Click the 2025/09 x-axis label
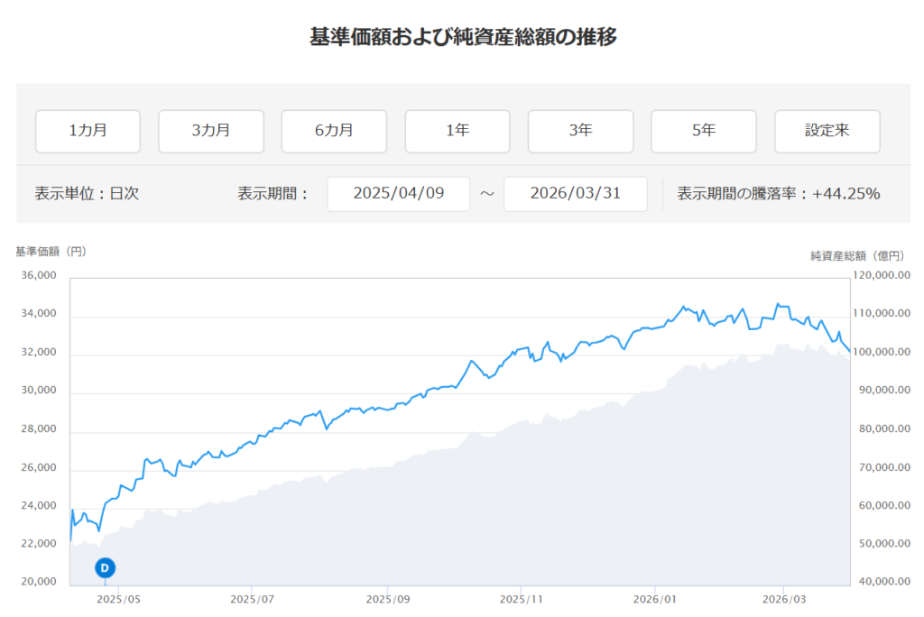The image size is (924, 617). click(x=388, y=599)
